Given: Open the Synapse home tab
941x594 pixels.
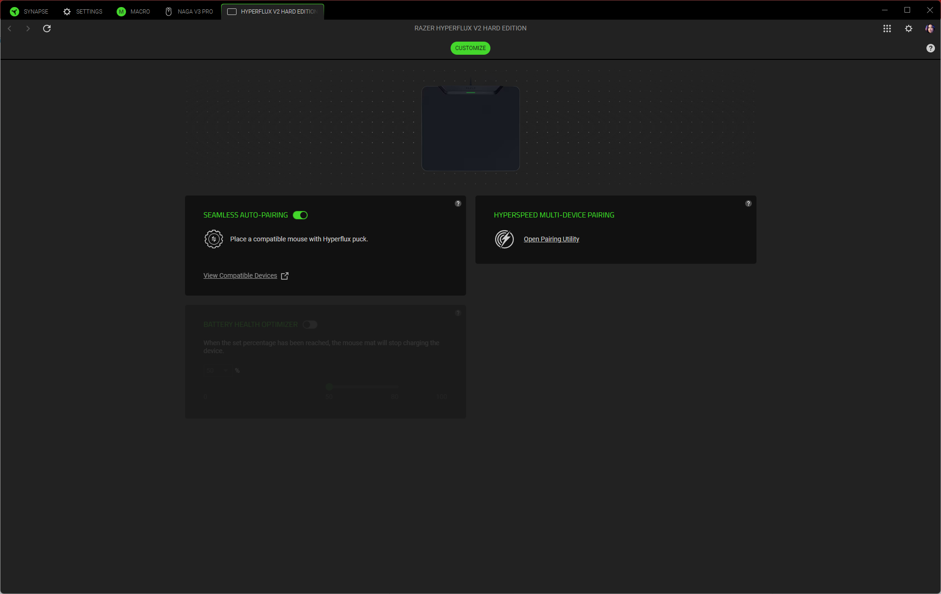Looking at the screenshot, I should (29, 11).
